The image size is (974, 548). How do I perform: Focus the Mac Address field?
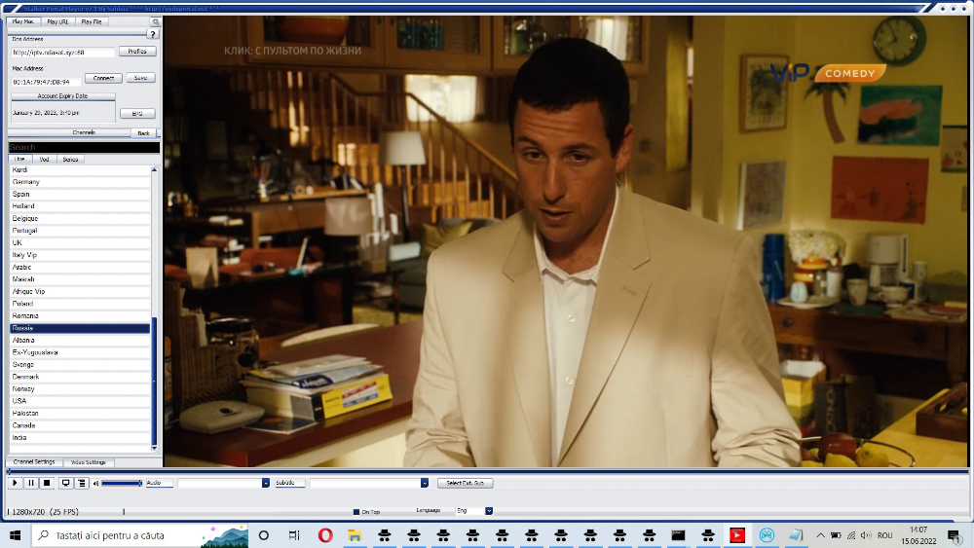tap(46, 82)
